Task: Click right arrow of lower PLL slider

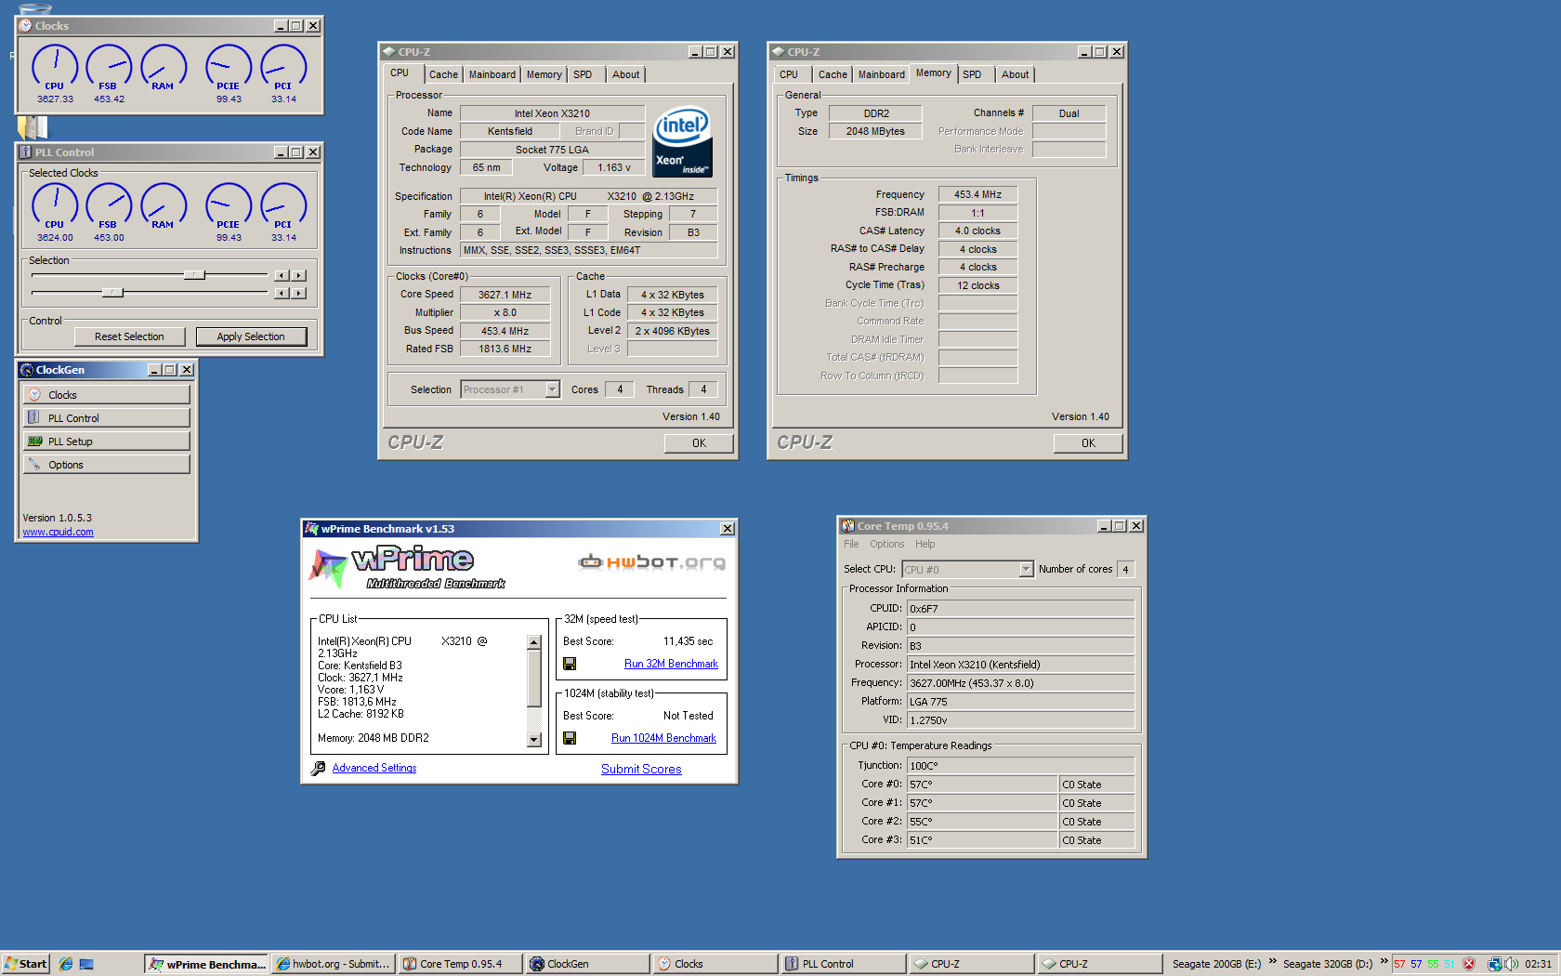Action: tap(298, 293)
